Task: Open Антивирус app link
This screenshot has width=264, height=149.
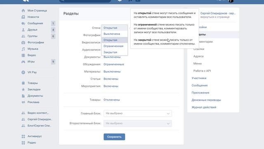Action: click(35, 136)
